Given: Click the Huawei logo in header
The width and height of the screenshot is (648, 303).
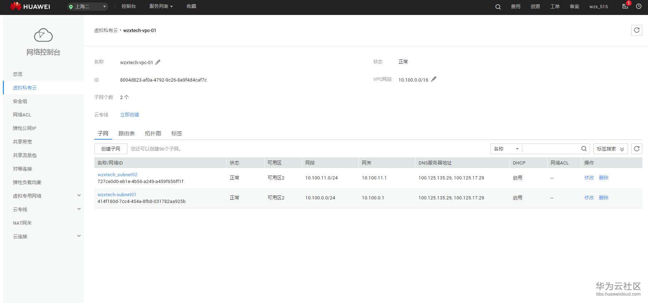Looking at the screenshot, I should pos(30,6).
